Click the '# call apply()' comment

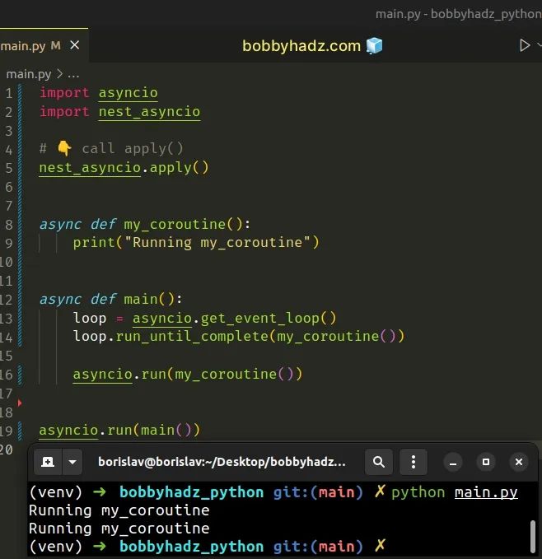111,149
